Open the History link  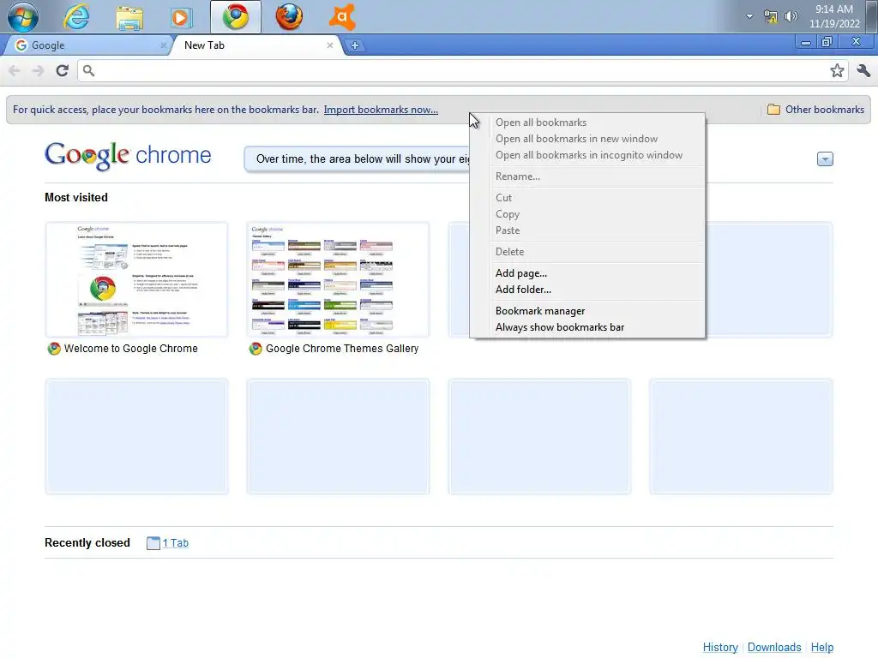[x=720, y=648]
